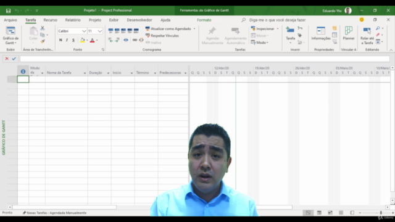Click the Planner icon
This screenshot has width=395, height=222.
tap(349, 33)
